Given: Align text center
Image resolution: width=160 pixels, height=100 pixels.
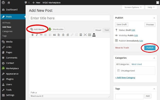Looking at the screenshot, I should pyautogui.click(x=63, y=35).
